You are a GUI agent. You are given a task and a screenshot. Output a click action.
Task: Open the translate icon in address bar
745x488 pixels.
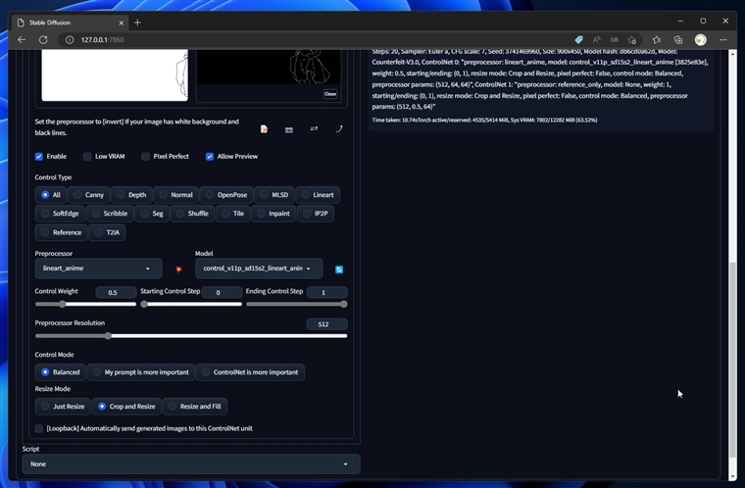point(614,40)
